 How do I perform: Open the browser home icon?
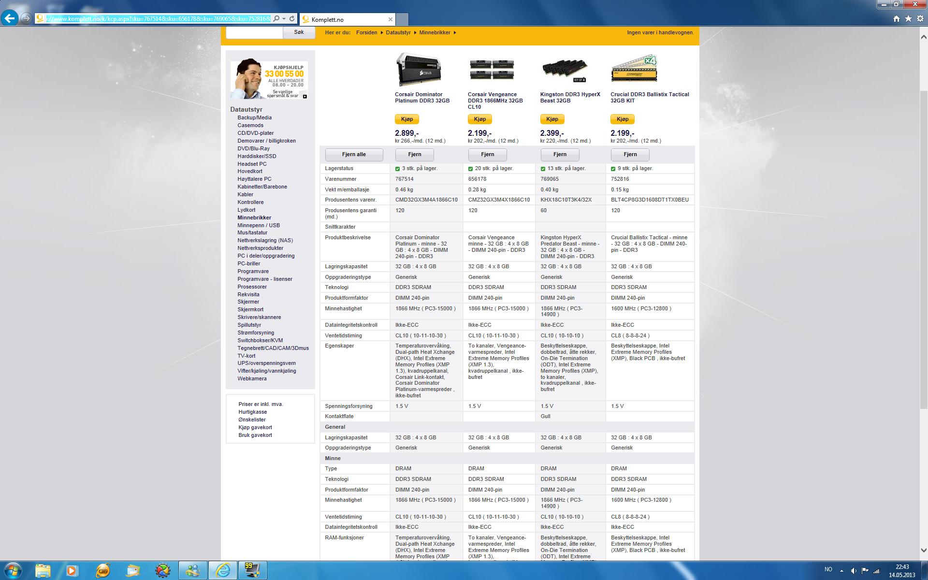click(896, 19)
